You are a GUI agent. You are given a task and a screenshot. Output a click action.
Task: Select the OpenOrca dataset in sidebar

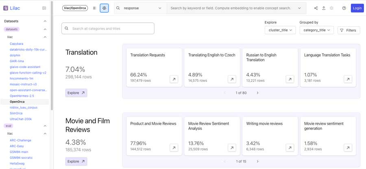(17, 102)
